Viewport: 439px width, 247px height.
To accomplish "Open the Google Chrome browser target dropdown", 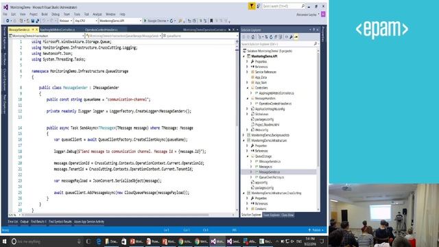I will click(167, 21).
